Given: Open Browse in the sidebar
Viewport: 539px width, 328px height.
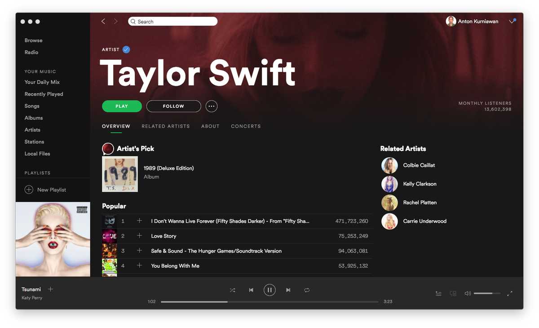Looking at the screenshot, I should click(34, 40).
